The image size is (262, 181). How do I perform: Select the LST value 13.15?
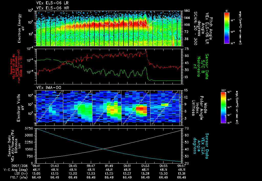click(55, 174)
